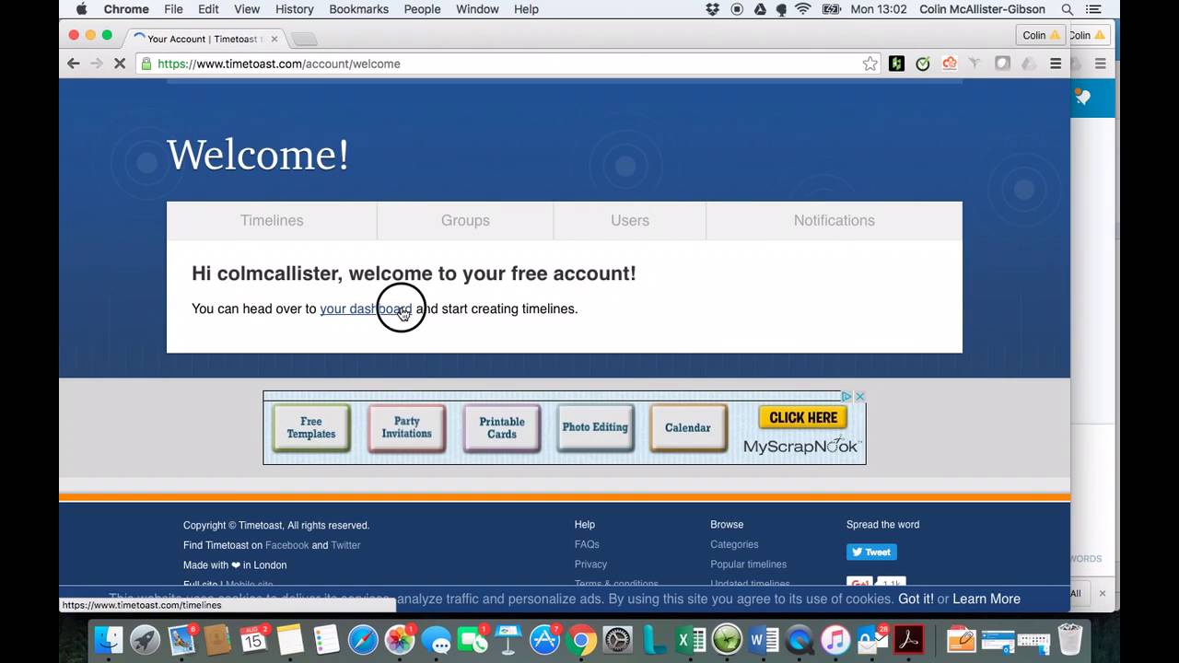This screenshot has width=1179, height=663.
Task: Open Notification Center list icon
Action: coord(1093,9)
